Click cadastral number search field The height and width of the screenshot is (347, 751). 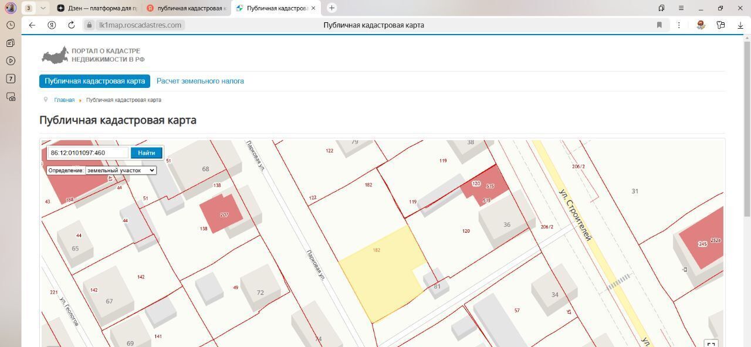point(88,153)
